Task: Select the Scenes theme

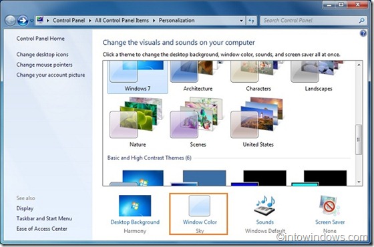Action: [198, 122]
